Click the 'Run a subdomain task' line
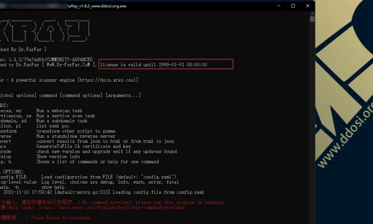373x224 pixels. click(62, 121)
